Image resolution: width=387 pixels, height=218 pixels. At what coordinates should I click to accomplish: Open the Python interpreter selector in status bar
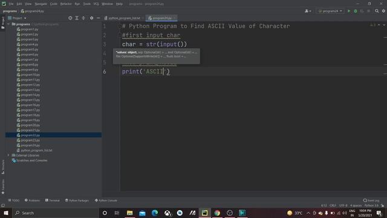point(371,205)
